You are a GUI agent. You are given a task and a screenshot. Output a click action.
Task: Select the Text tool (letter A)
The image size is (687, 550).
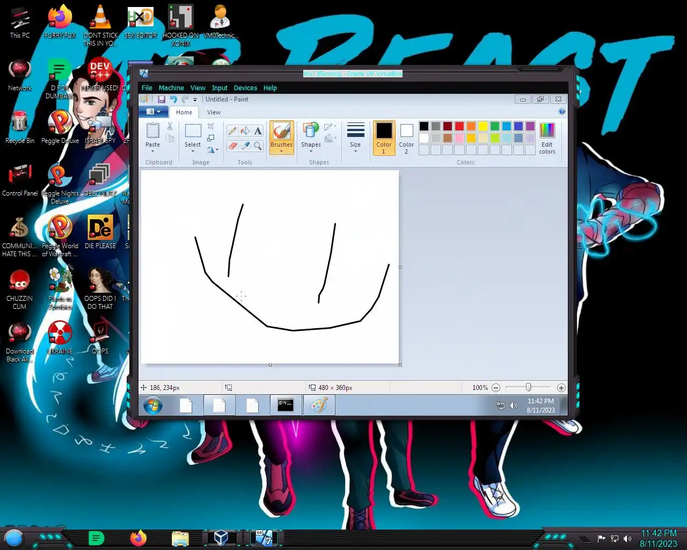click(x=258, y=131)
